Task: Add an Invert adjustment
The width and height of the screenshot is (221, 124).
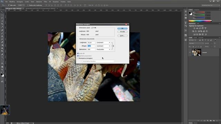Action: 194,34
